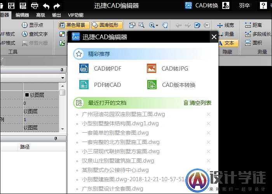Screen dimensions: 272x194
Task: Open CAD转换 from the title bar
Action: (201, 5)
